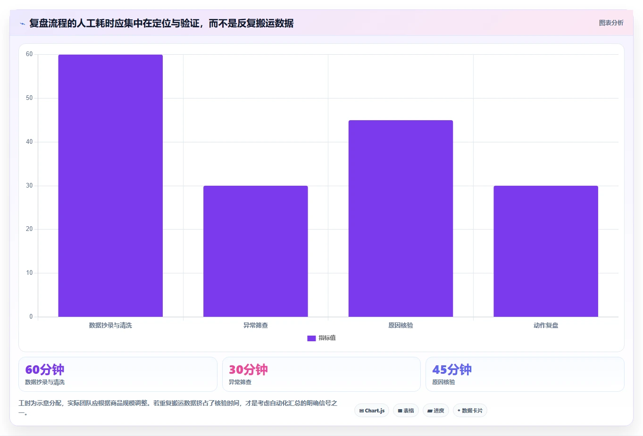Open the 30分钟 data card
This screenshot has width=643, height=436.
321,374
